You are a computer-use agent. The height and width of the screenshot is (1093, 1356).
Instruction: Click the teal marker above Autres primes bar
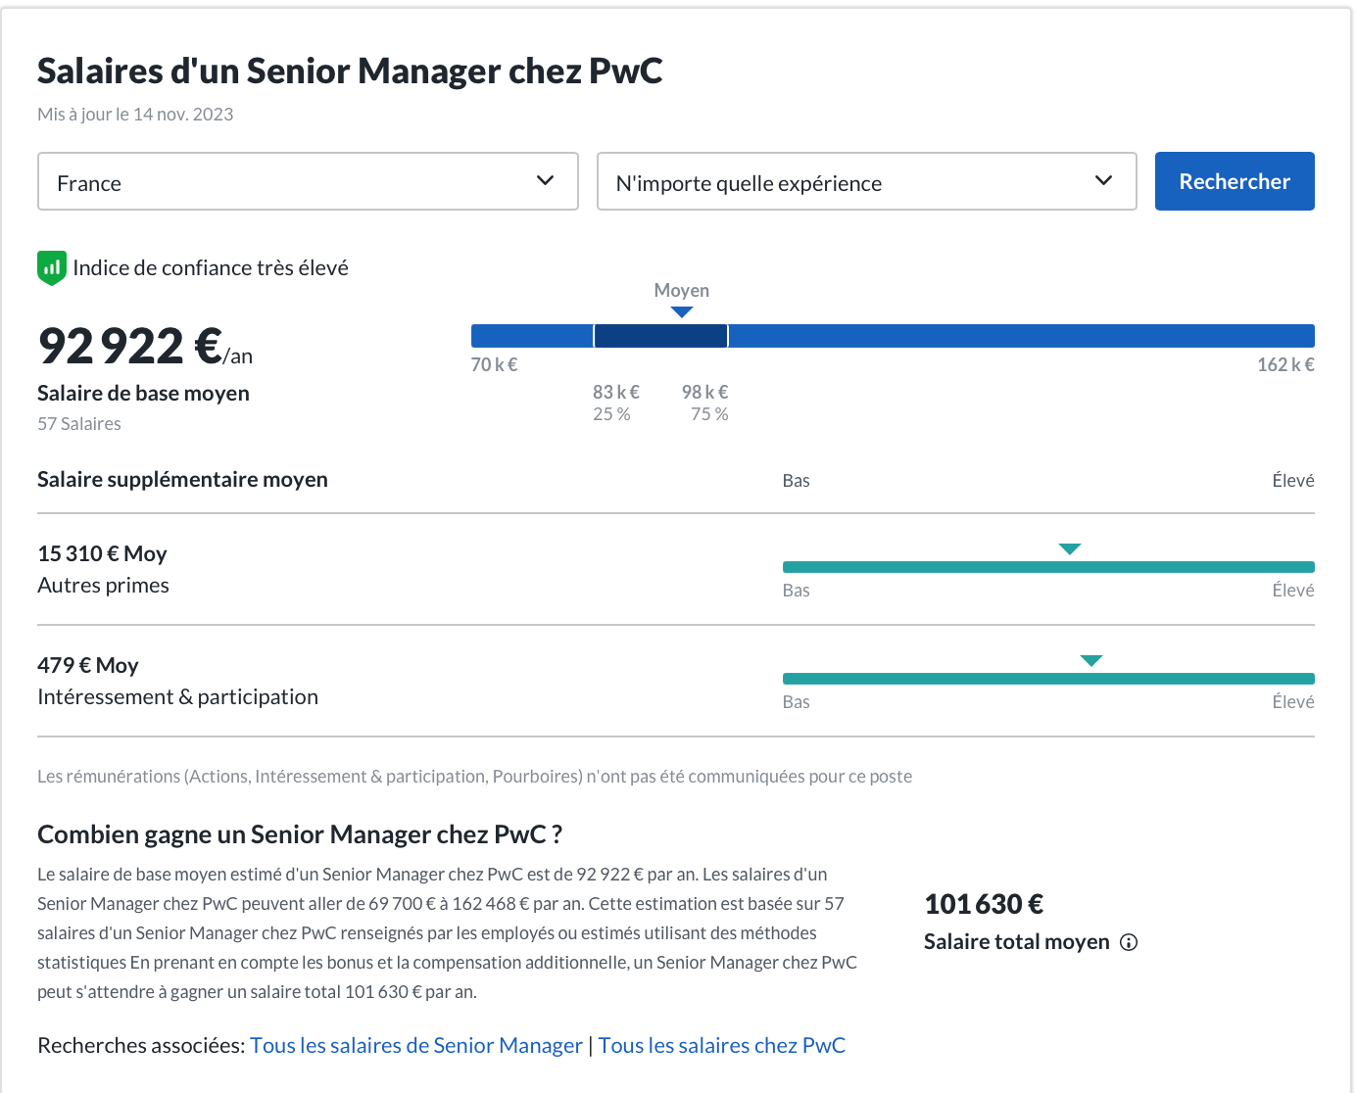coord(1070,549)
